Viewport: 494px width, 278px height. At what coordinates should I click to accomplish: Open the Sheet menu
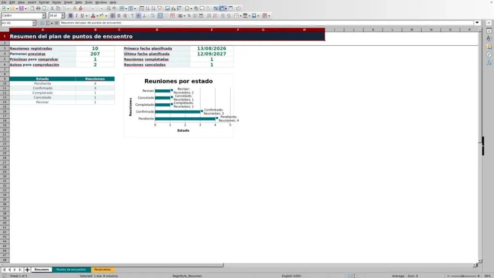[x=68, y=2]
